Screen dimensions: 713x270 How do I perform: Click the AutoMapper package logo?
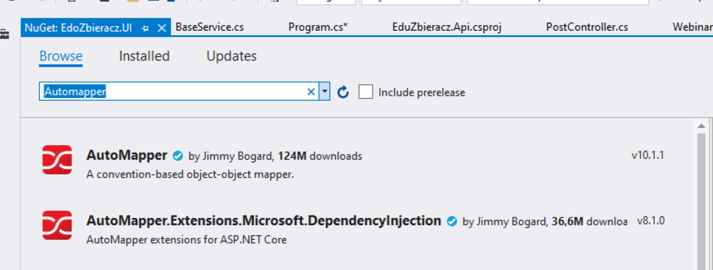coord(57,160)
